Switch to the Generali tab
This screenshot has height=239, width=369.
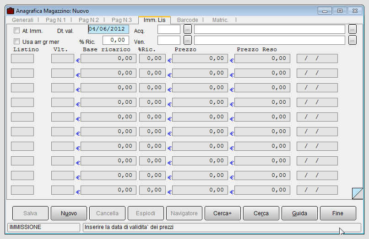(22, 20)
